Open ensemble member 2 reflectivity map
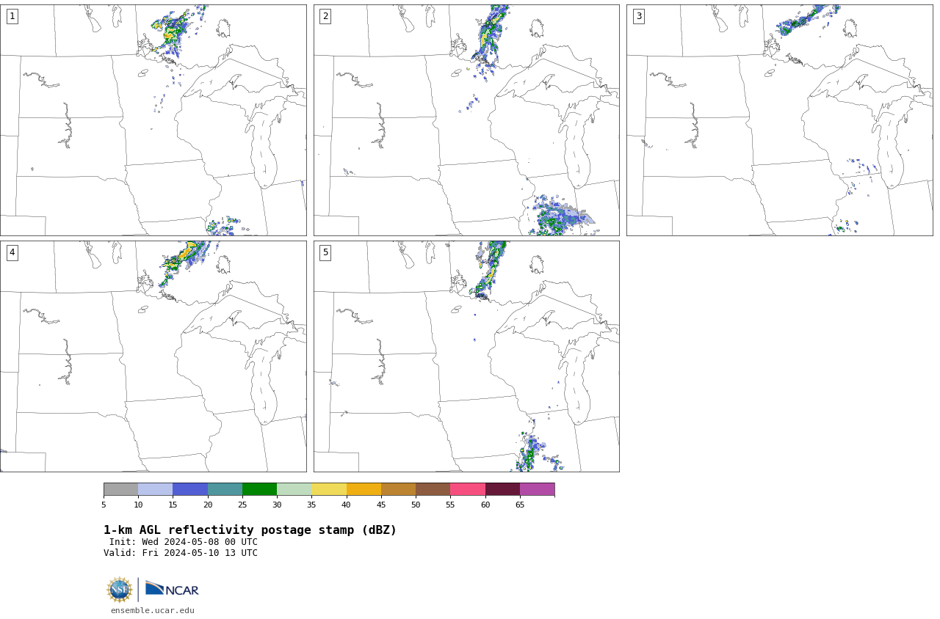Screen dimensions: 940x619 (466, 120)
